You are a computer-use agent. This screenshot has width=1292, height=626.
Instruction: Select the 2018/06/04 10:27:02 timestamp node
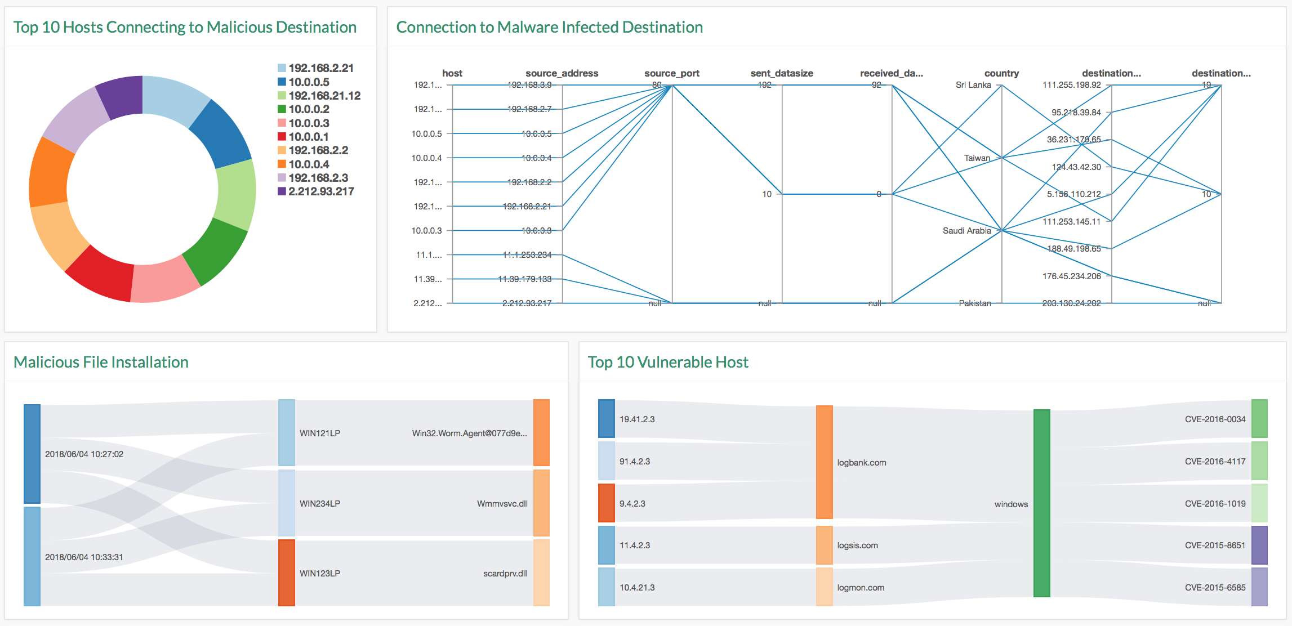click(32, 454)
